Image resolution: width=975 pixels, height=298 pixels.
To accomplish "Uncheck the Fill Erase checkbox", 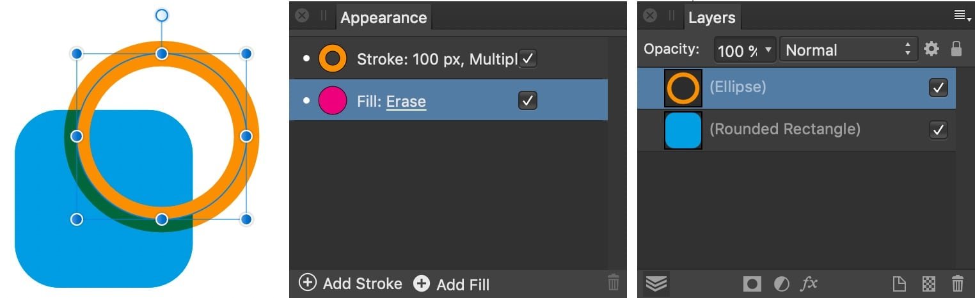I will point(528,100).
